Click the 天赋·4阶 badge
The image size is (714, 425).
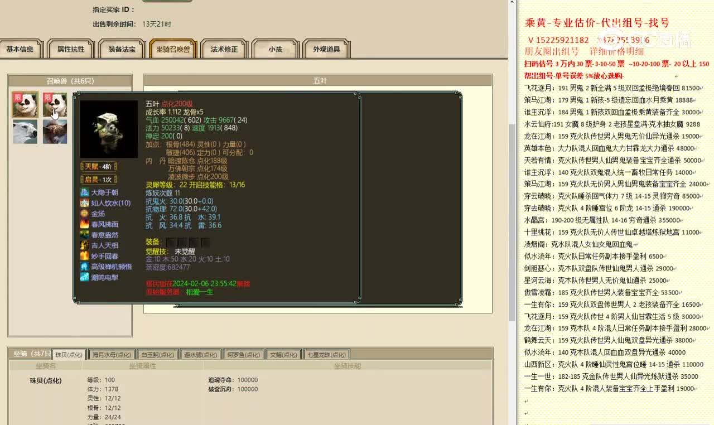99,166
